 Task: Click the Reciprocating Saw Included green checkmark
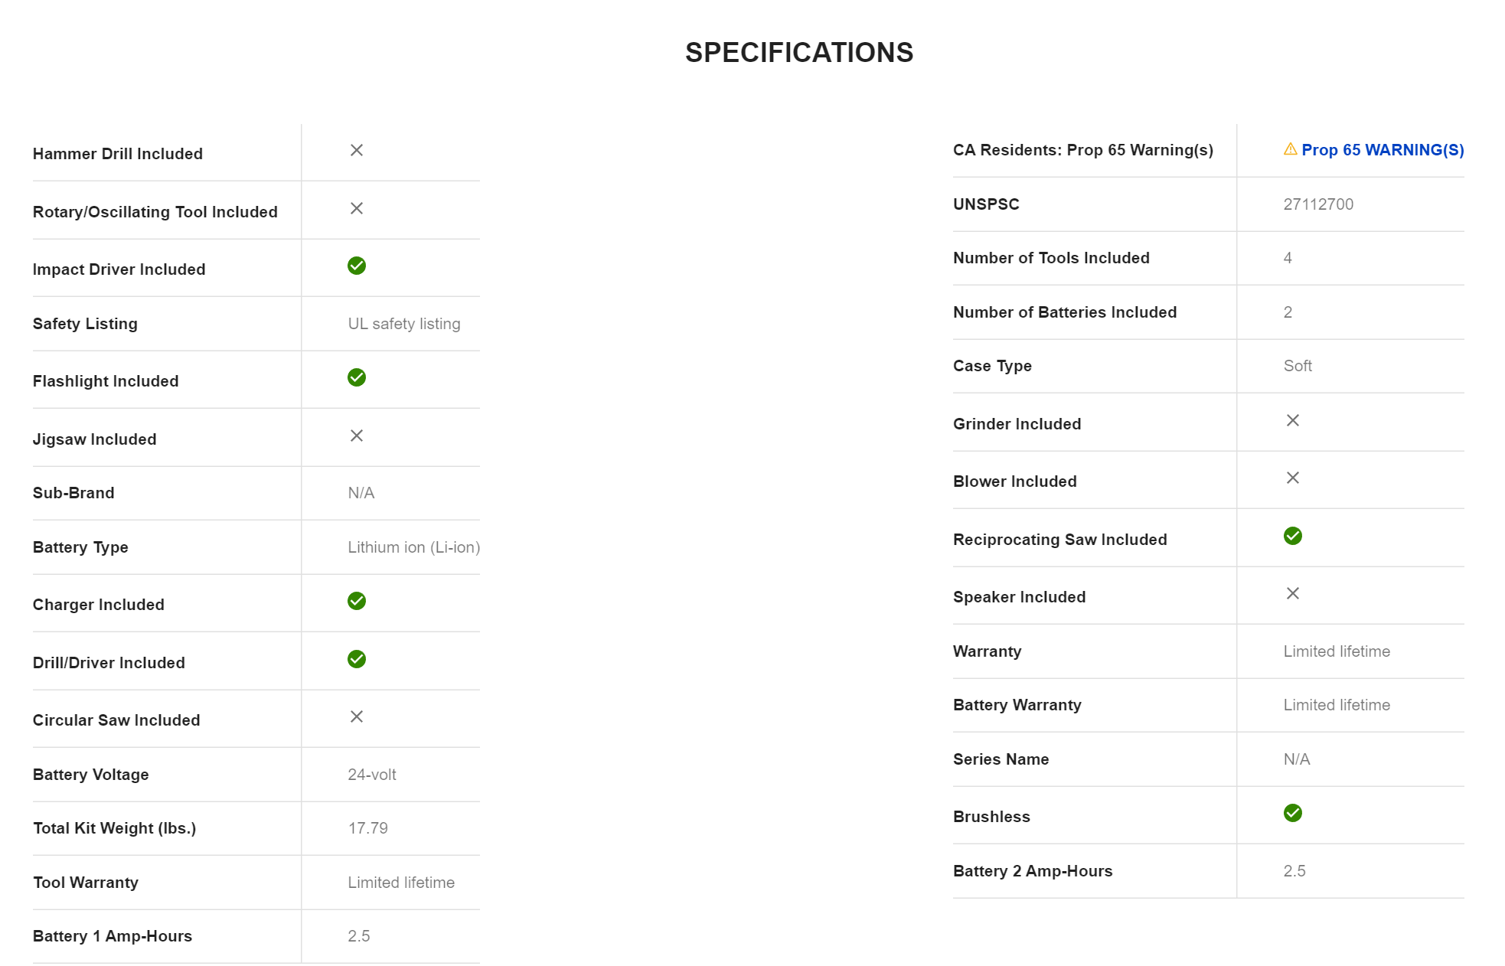tap(1293, 536)
